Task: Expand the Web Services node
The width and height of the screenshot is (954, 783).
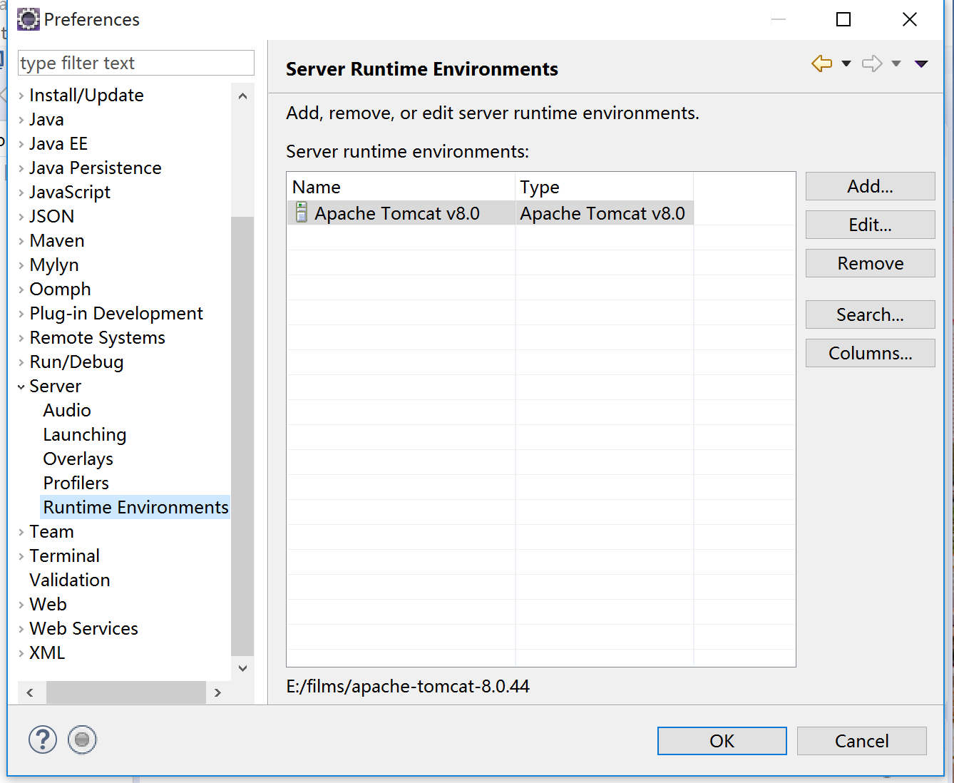Action: point(21,629)
